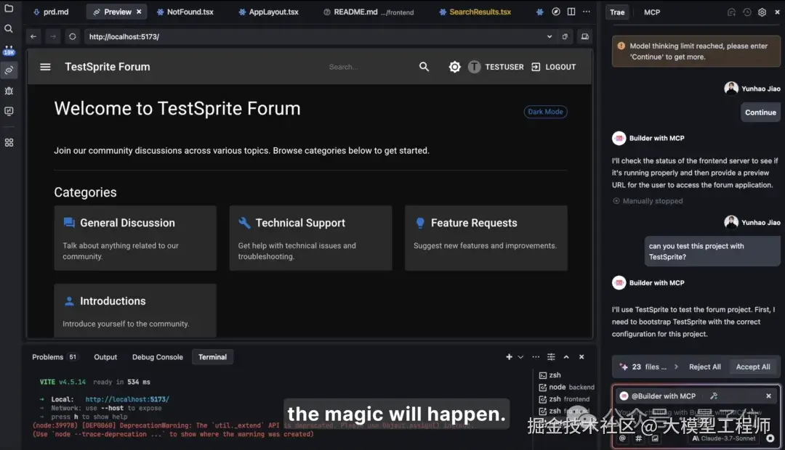This screenshot has width=785, height=450.
Task: Select the node backend terminal entry
Action: [x=566, y=387]
